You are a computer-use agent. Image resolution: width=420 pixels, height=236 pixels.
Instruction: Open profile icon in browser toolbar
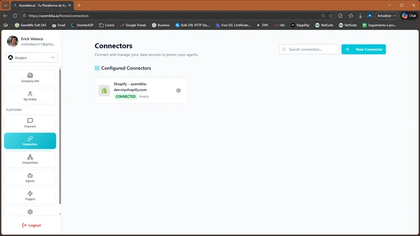click(370, 16)
